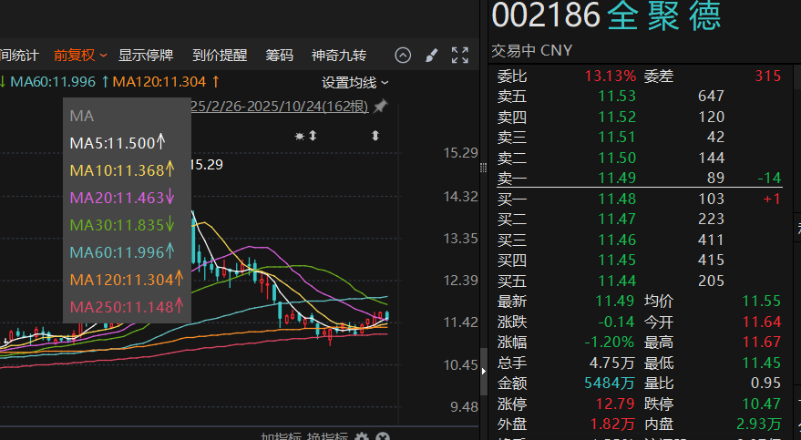Screen dimensions: 801x440
Task: Click the 卖三 price 11.51
Action: point(617,137)
